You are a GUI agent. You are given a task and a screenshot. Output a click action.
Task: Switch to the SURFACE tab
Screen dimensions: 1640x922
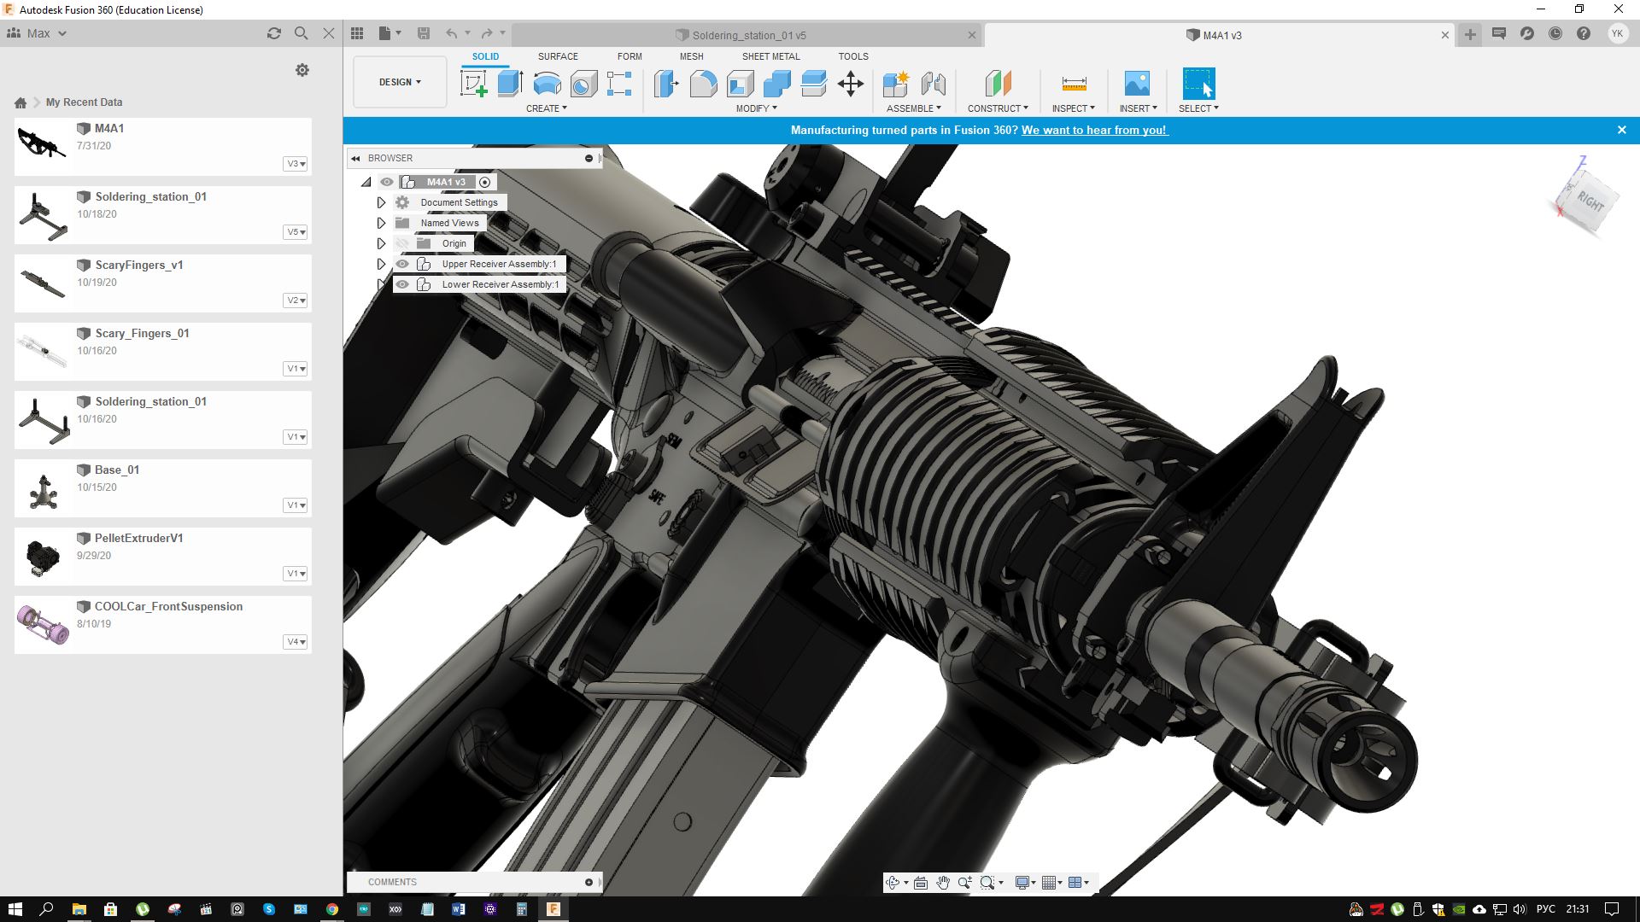tap(558, 56)
